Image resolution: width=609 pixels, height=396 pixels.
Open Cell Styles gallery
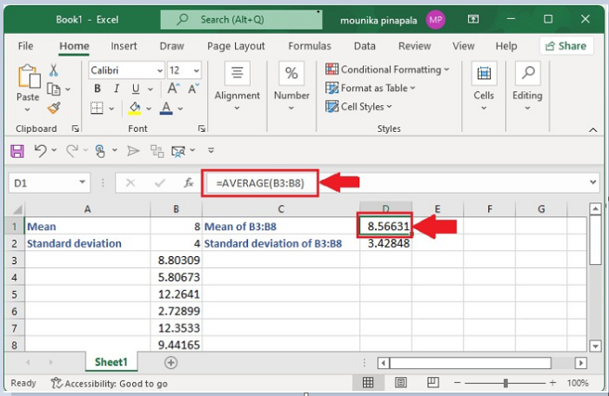(x=358, y=106)
